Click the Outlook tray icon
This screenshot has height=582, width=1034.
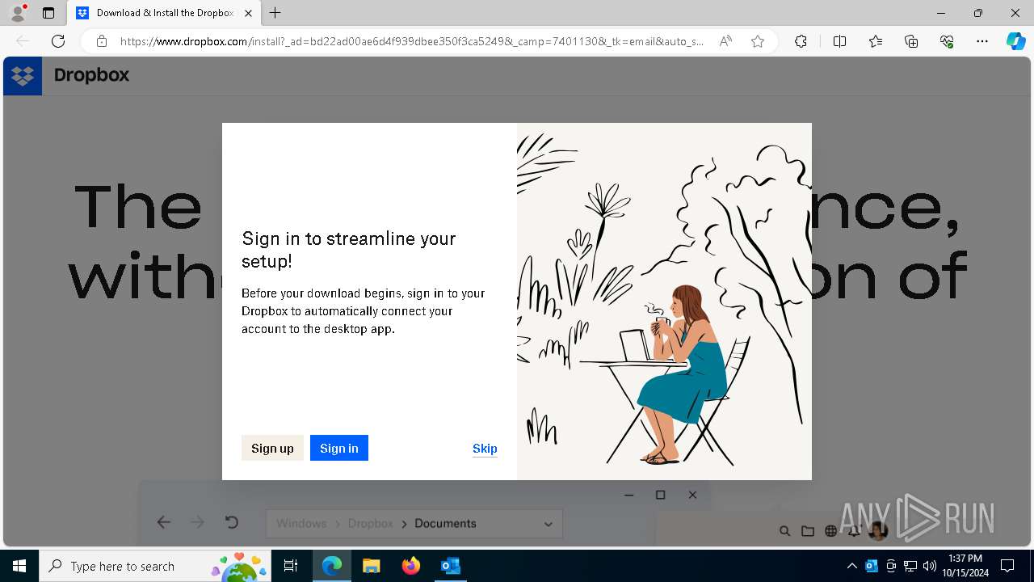tap(872, 566)
